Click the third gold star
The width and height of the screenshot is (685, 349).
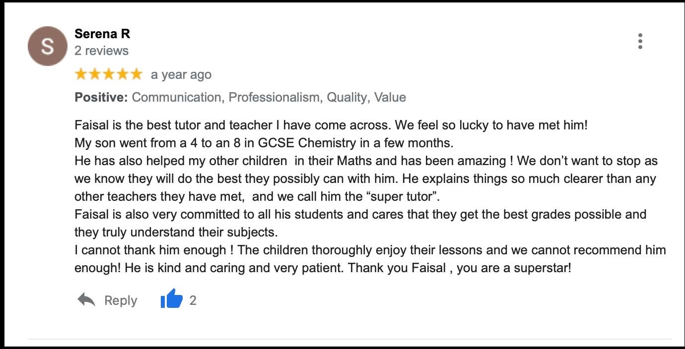pos(108,74)
